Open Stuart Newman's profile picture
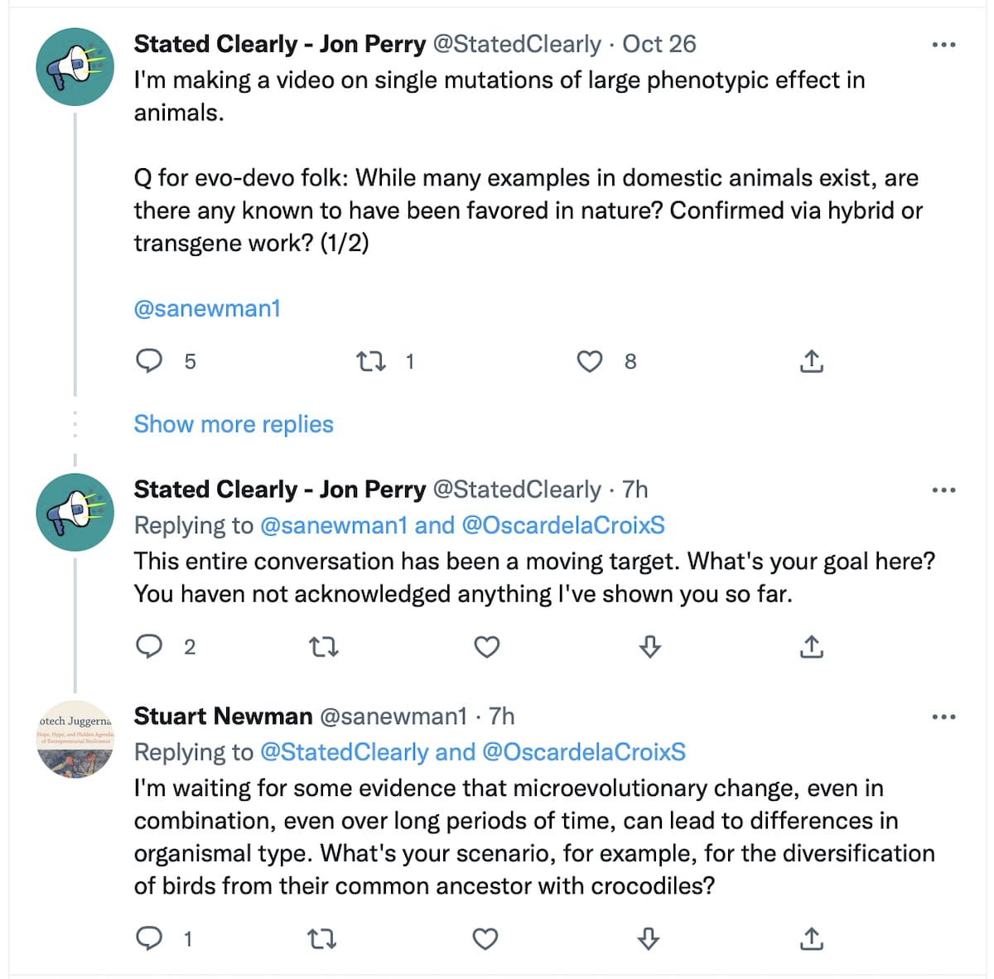Viewport: 994px width, 979px height. click(75, 739)
